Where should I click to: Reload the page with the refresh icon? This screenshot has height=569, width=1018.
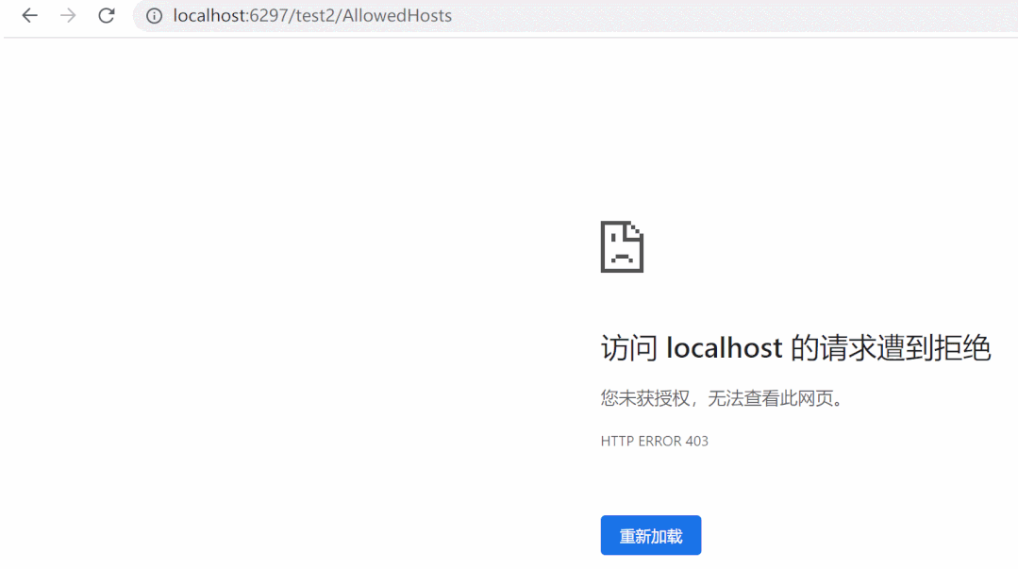coord(107,16)
